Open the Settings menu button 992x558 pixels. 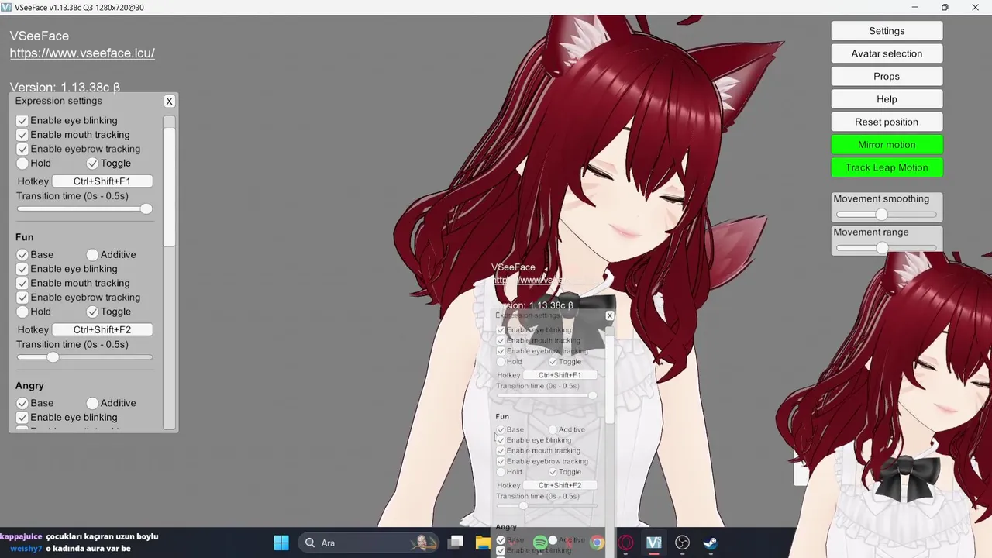click(x=887, y=31)
